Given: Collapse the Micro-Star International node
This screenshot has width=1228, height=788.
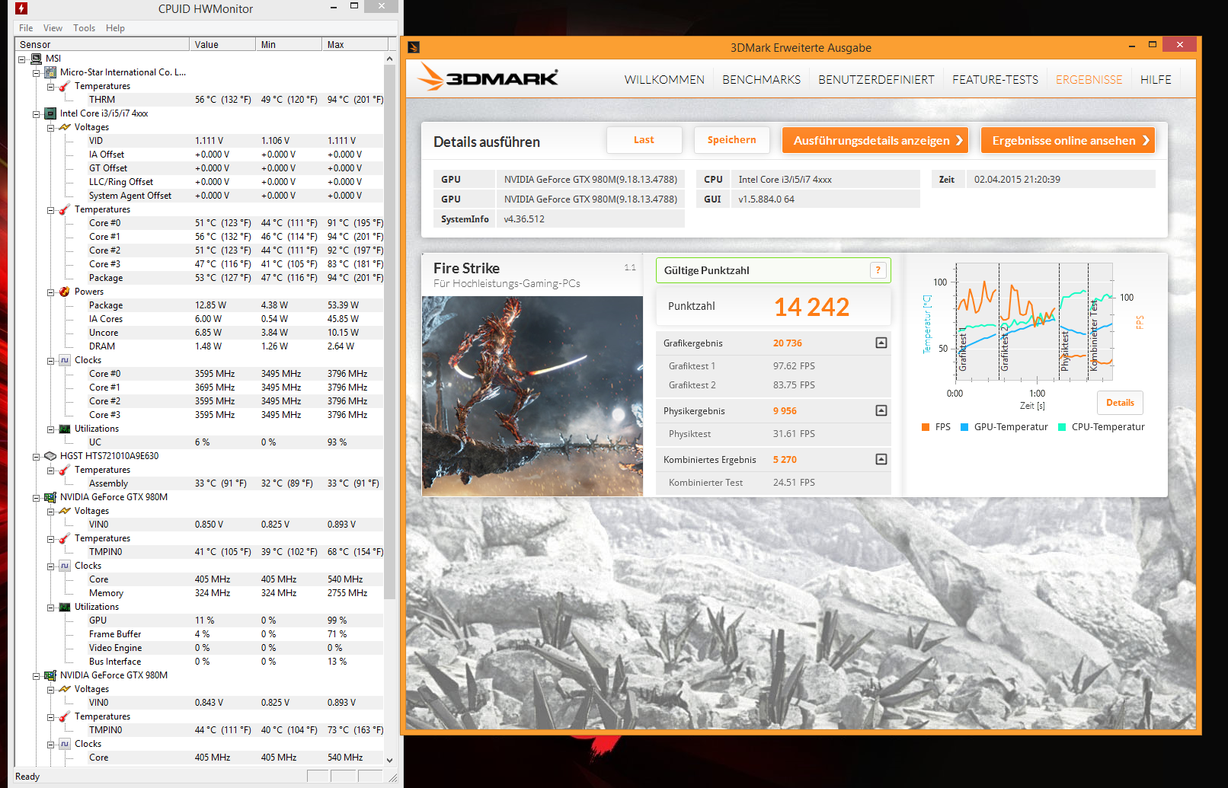Looking at the screenshot, I should [36, 73].
